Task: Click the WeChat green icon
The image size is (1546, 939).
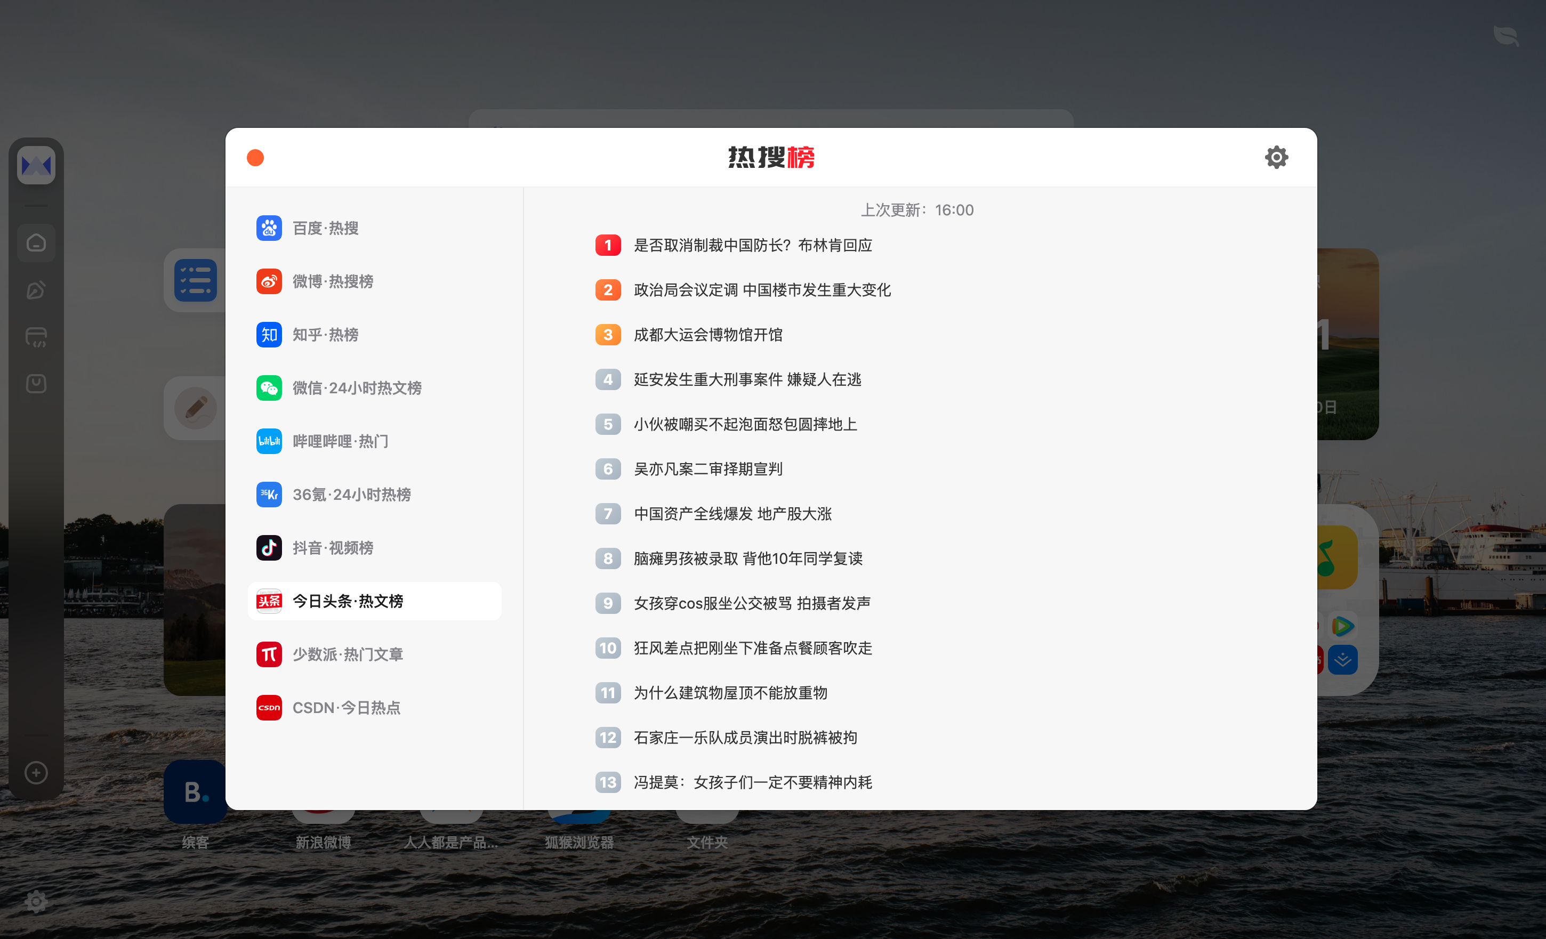Action: pyautogui.click(x=269, y=388)
